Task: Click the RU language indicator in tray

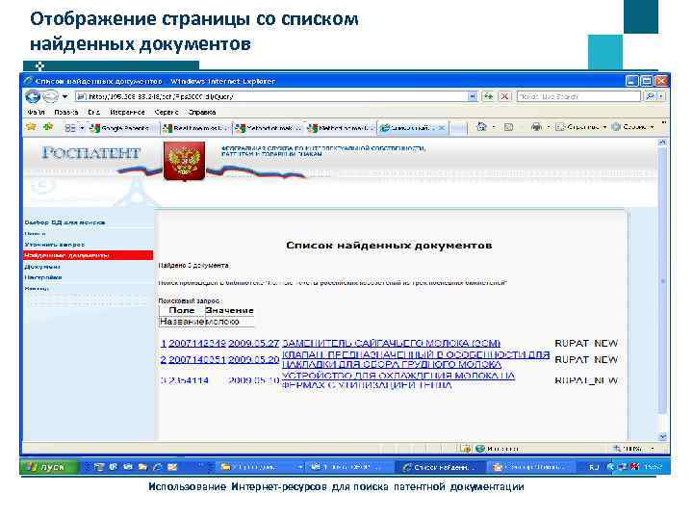Action: [x=594, y=467]
